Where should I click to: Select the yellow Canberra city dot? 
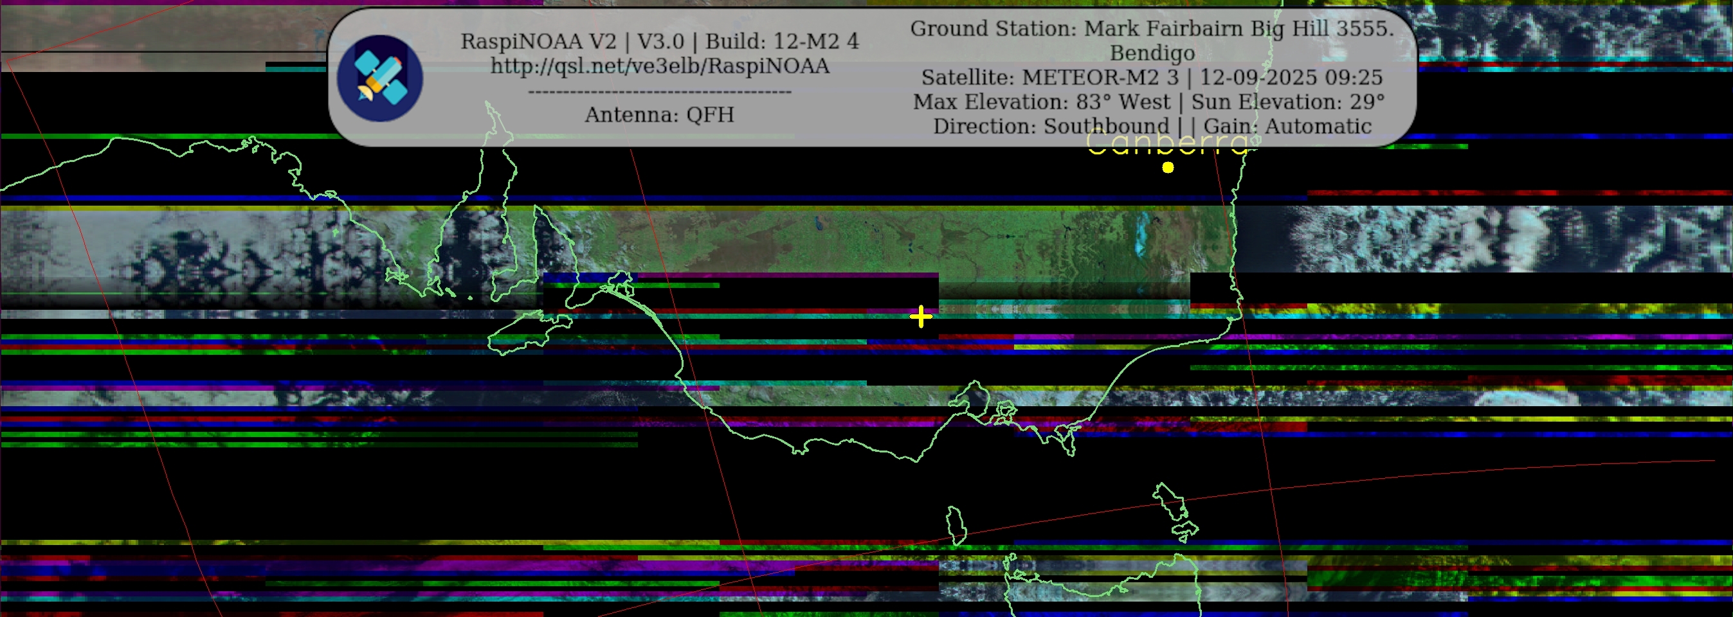[x=1168, y=167]
